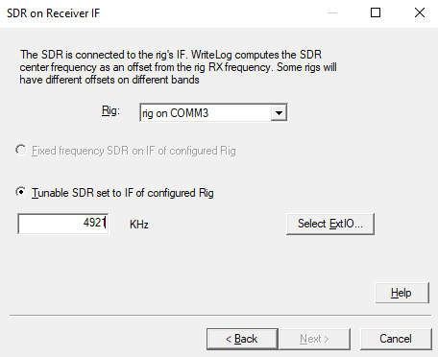The width and height of the screenshot is (438, 357).
Task: Click the Rig: label
Action: 110,110
